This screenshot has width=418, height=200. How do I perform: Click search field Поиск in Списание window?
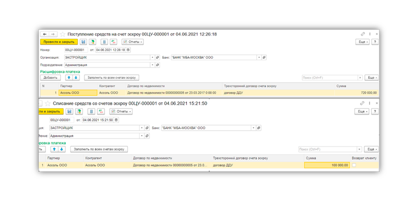327,149
